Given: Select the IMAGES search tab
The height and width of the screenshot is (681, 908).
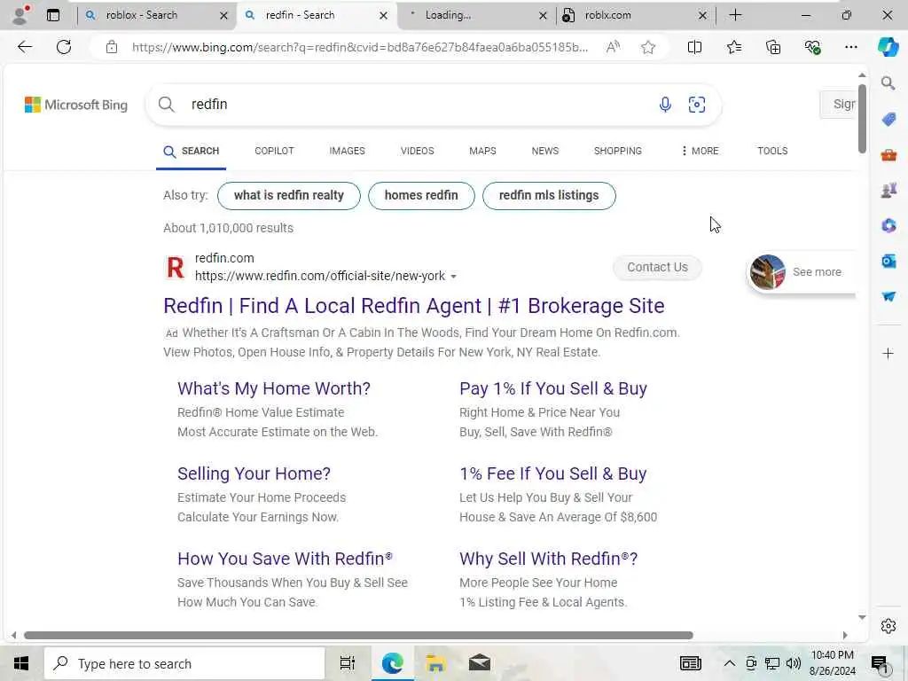Looking at the screenshot, I should [347, 151].
